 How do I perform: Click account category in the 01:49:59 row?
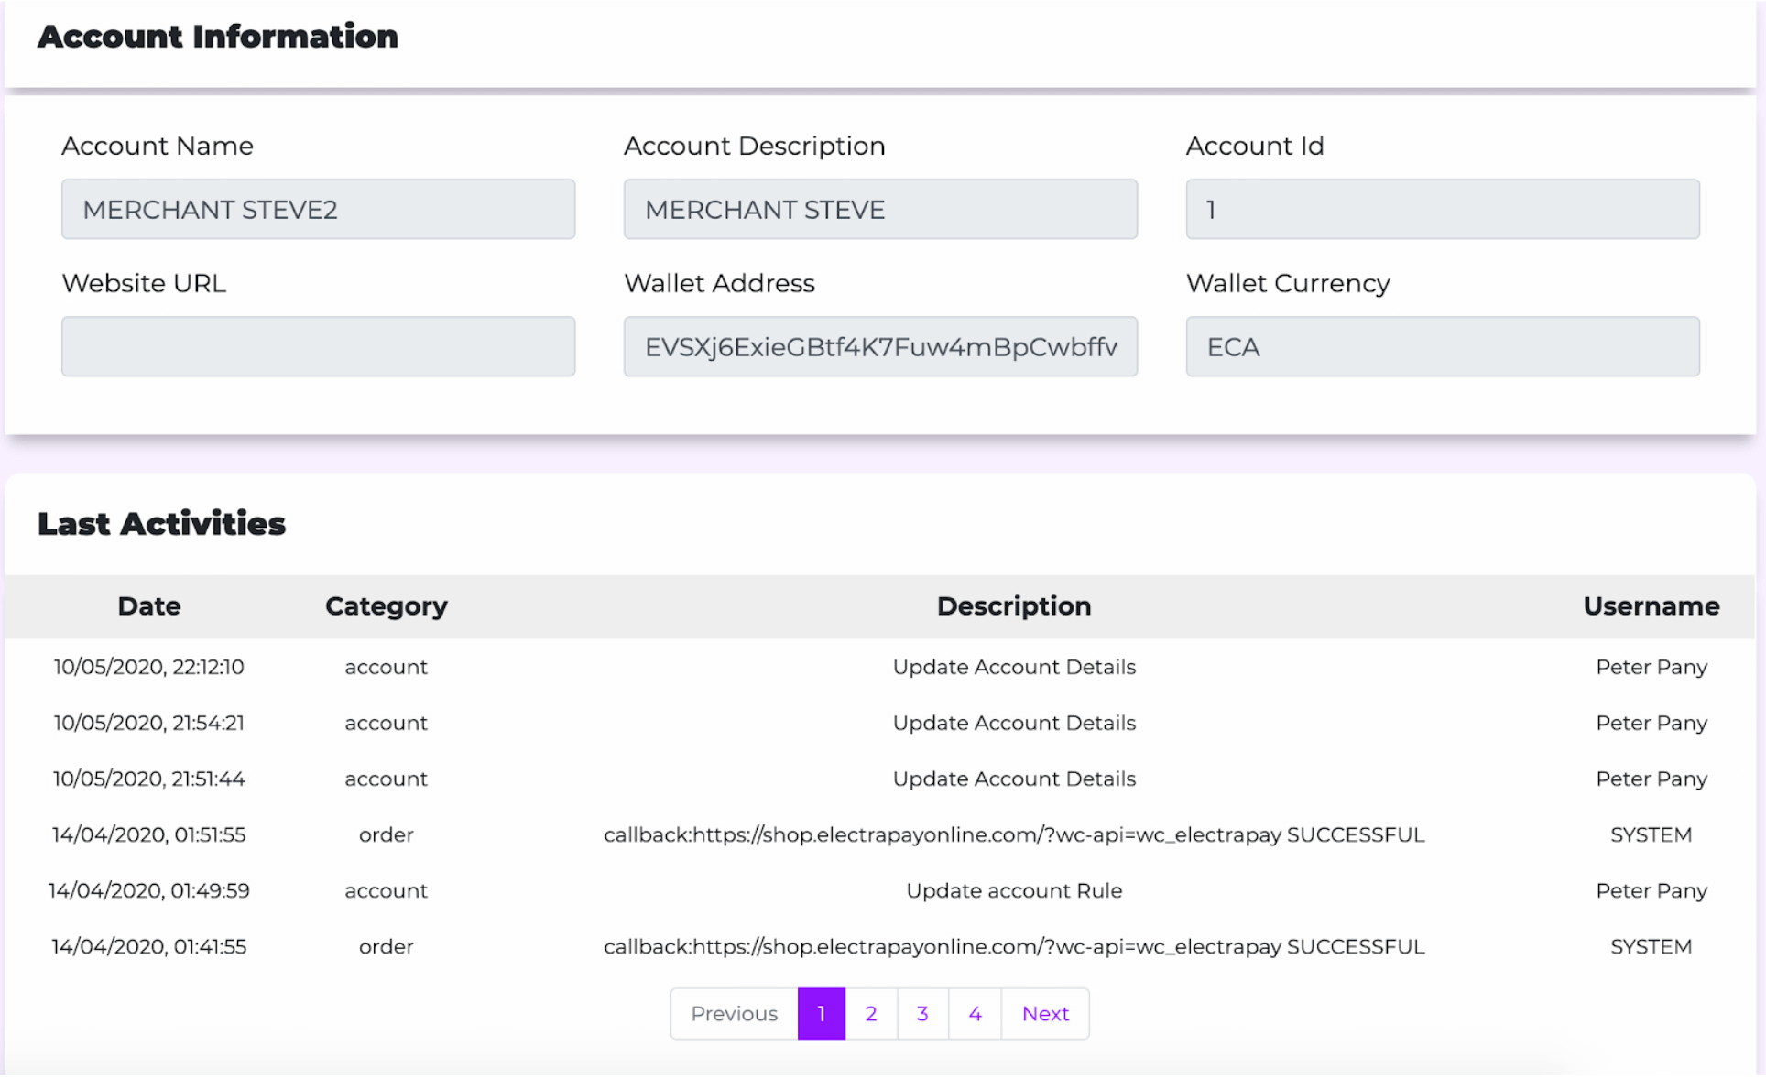tap(387, 890)
